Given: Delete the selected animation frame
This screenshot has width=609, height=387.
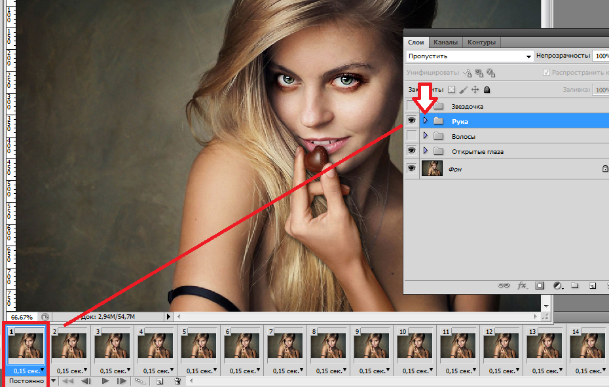Looking at the screenshot, I should point(177,381).
